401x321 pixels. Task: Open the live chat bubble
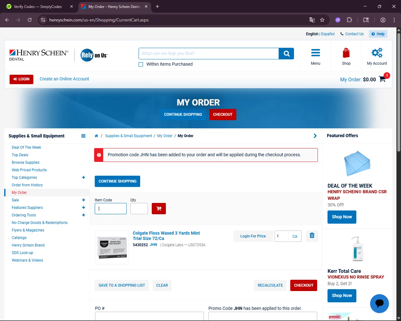pos(379,304)
